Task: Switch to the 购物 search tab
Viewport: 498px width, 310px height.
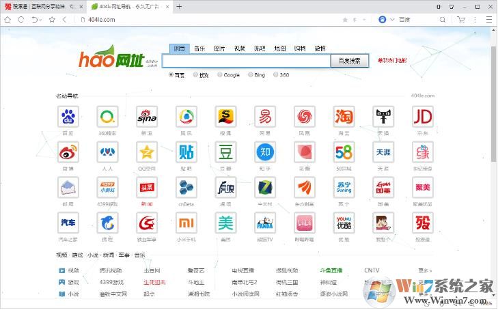Action: coord(300,48)
